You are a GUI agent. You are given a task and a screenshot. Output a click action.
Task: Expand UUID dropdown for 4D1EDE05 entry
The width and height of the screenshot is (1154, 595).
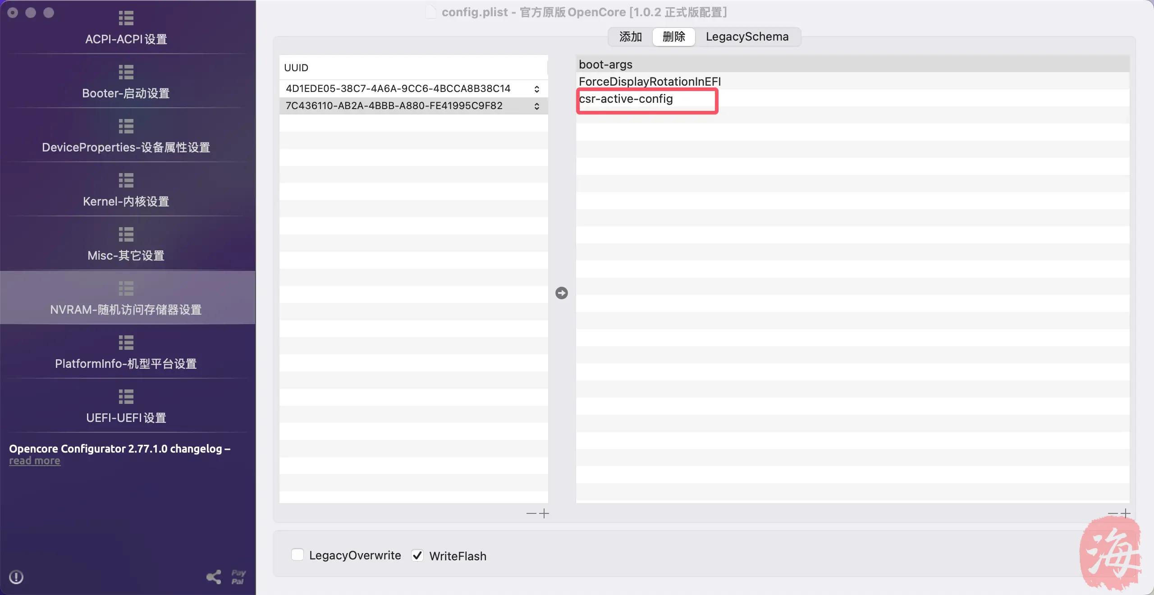pyautogui.click(x=536, y=89)
